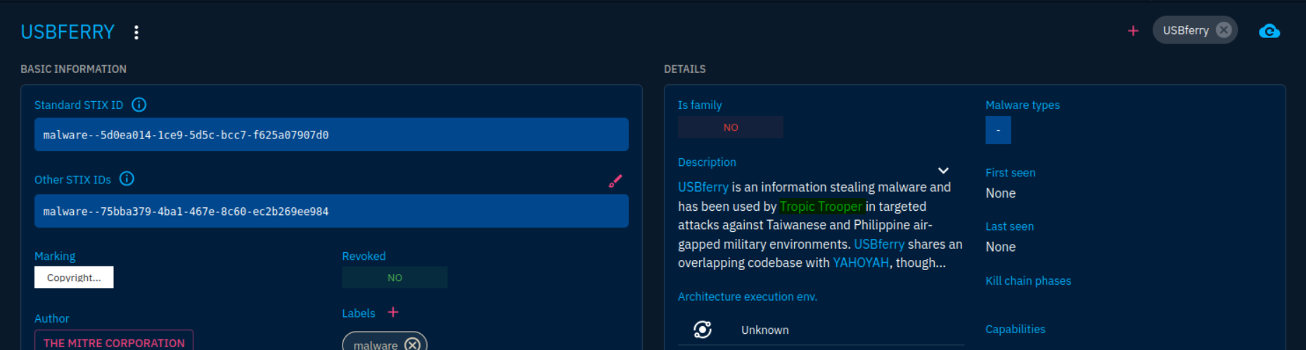Click the Unknown architecture icon
The height and width of the screenshot is (350, 1306).
(703, 330)
